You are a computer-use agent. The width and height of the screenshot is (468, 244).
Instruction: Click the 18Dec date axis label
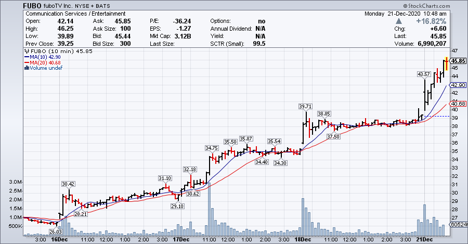303,239
